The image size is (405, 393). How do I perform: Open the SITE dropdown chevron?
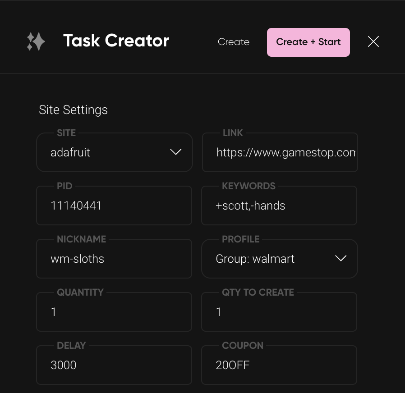click(x=176, y=152)
